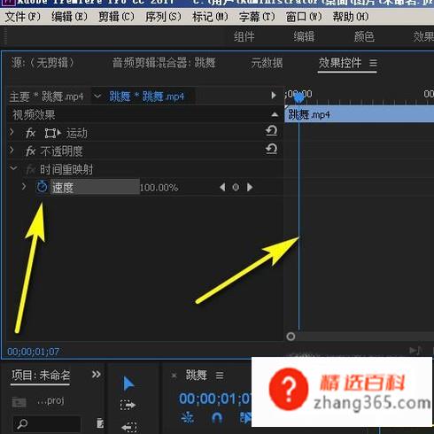Select the Ripple Edit tool
Viewport: 434px width, 434px height.
click(129, 427)
